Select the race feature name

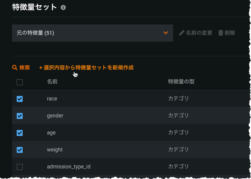pos(52,99)
